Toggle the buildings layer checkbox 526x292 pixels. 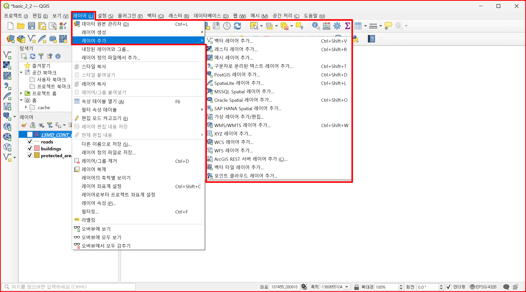pyautogui.click(x=30, y=149)
